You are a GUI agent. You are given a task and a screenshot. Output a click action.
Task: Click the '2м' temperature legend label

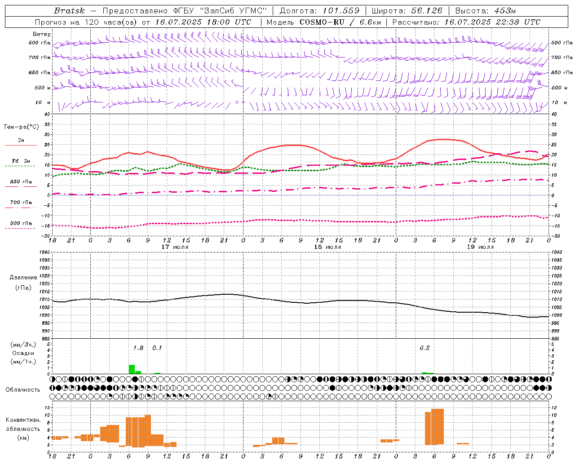21,140
